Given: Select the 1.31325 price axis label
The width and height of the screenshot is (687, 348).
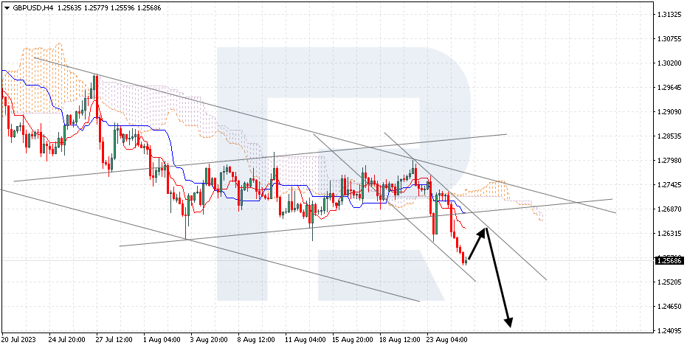Looking at the screenshot, I should coord(668,15).
